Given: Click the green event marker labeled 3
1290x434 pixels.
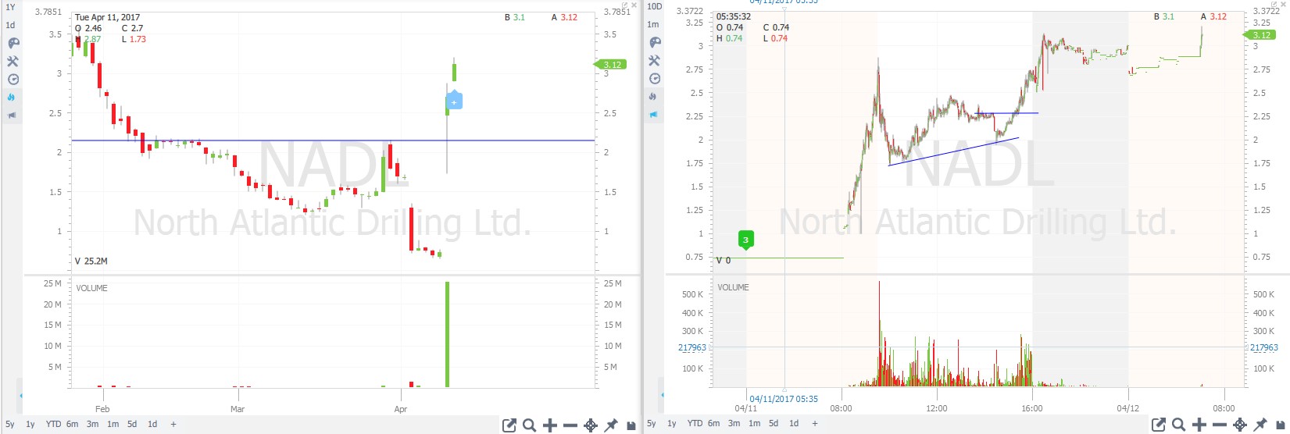Looking at the screenshot, I should [x=745, y=240].
